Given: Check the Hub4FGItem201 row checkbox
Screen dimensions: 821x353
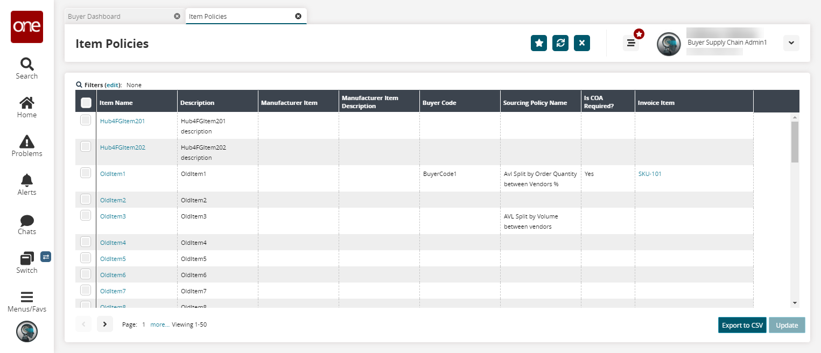Looking at the screenshot, I should click(x=86, y=121).
